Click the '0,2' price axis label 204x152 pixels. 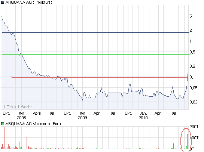[x=192, y=66]
